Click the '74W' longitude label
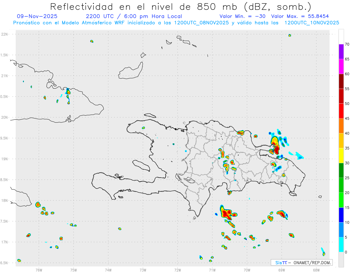Viewport: 355px width, 274px height. pos(108,270)
